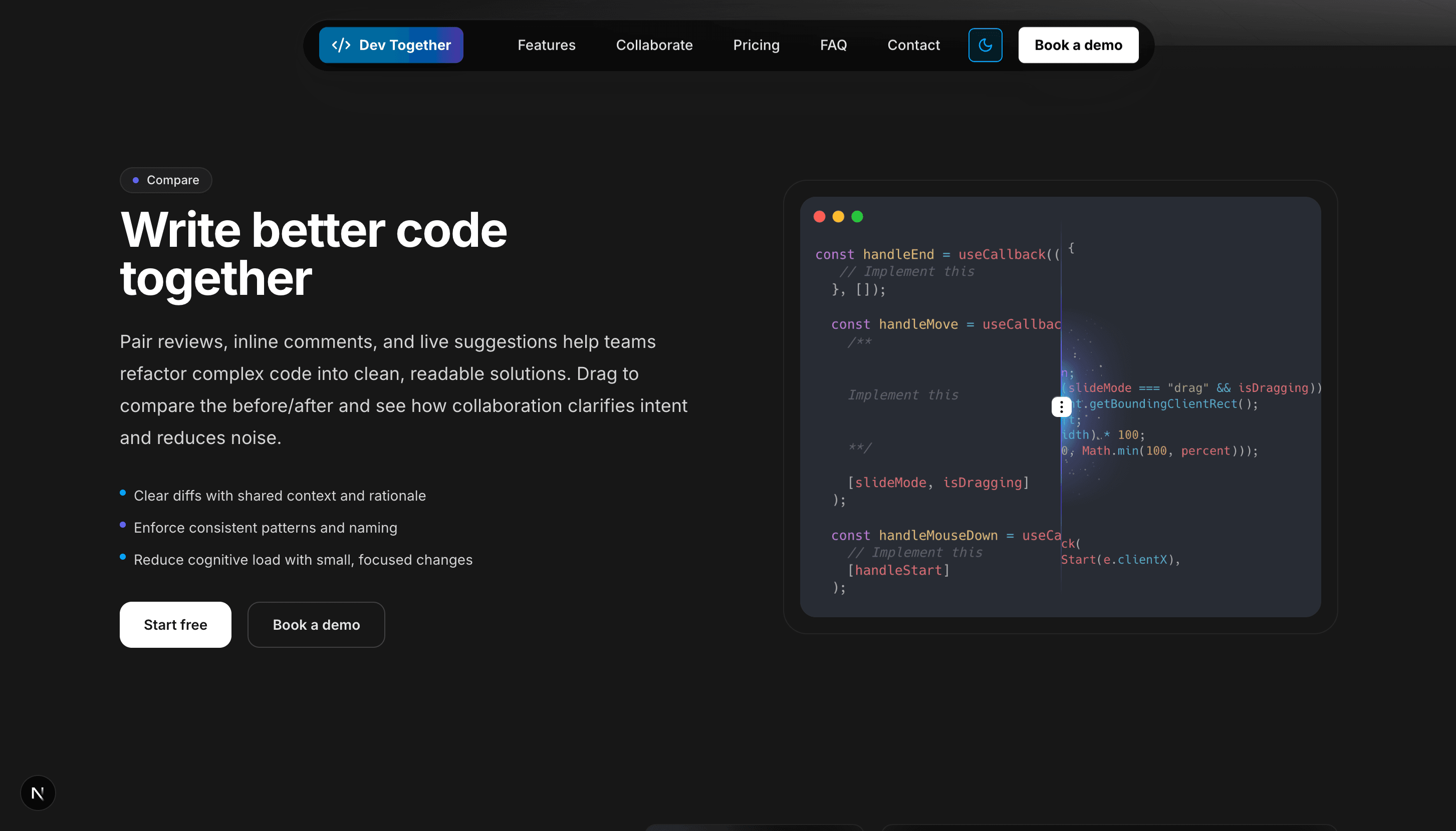Open the Next.js dev tools badge
The width and height of the screenshot is (1456, 831).
[x=38, y=793]
